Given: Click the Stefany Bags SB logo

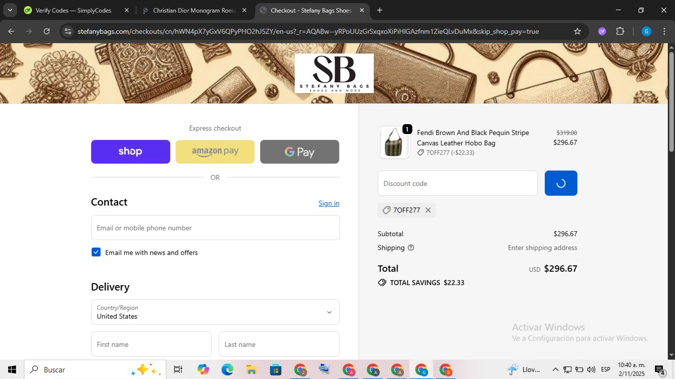Looking at the screenshot, I should [x=334, y=73].
